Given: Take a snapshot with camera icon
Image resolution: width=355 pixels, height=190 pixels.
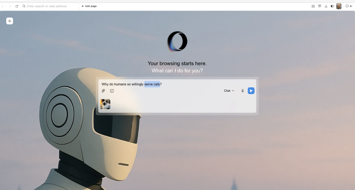Looking at the screenshot, I should click(313, 6).
